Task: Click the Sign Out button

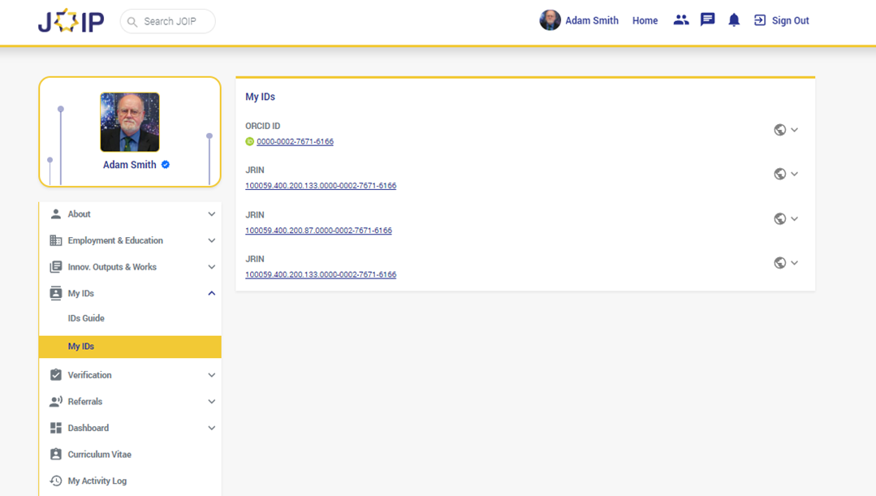Action: (x=782, y=21)
